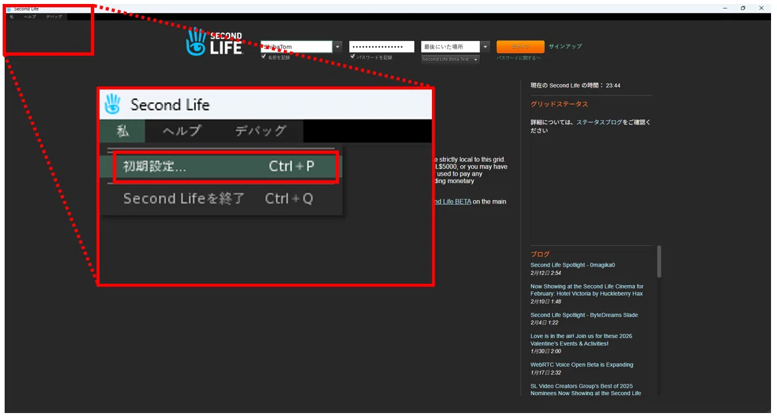Open blog post Second Life Spotlight - ByteDreams Slade
The image size is (777, 419).
(584, 315)
